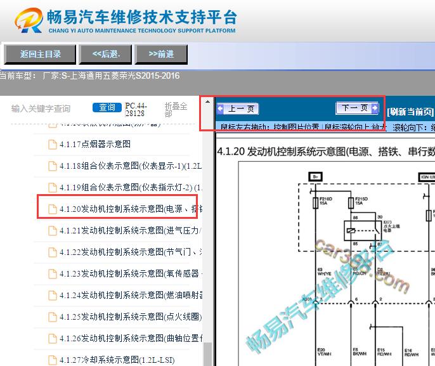Click the 当前车型 vehicle model text
This screenshot has height=366, width=435.
[x=89, y=75]
